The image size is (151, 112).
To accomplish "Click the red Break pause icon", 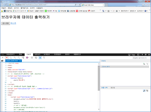I will (7, 58).
